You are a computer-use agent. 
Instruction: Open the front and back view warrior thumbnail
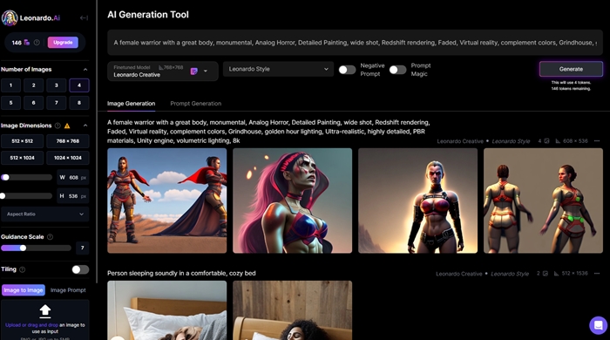543,201
